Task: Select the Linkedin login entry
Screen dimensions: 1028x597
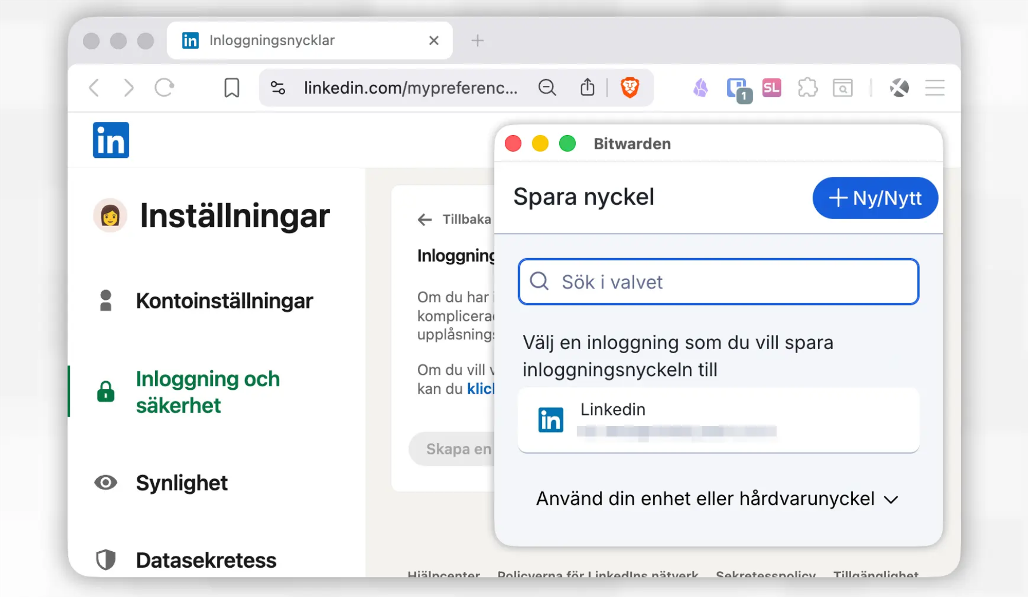Action: tap(719, 420)
